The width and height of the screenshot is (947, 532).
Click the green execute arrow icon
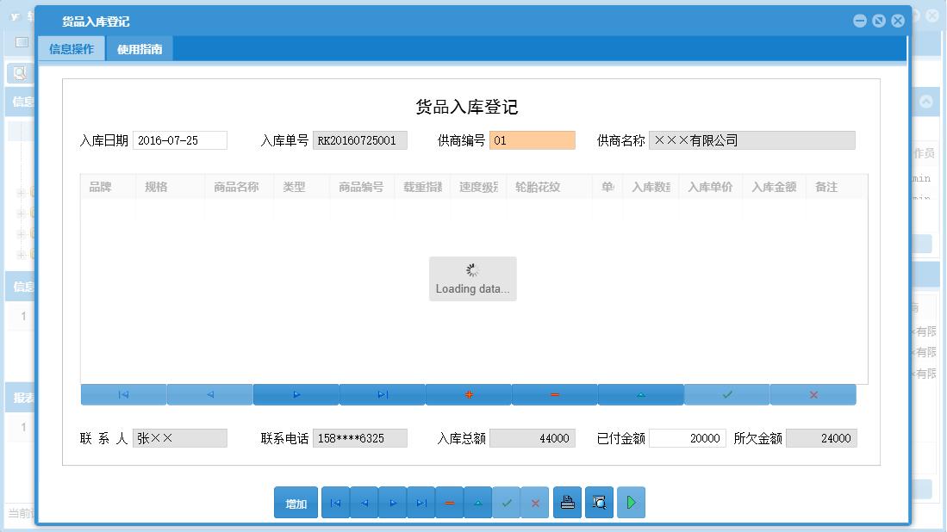(x=630, y=502)
